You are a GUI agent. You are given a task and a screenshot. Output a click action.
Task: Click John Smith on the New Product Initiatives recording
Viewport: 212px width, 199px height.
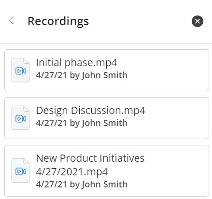point(105,185)
